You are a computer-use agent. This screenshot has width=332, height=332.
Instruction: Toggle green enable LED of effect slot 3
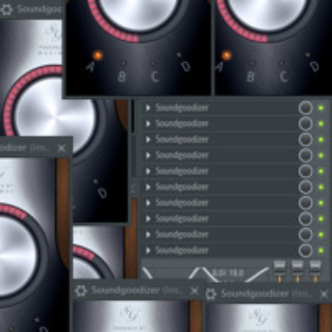click(321, 139)
